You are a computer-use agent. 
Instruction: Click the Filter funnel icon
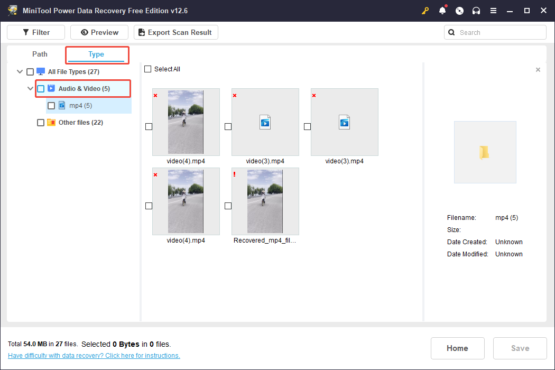(25, 32)
